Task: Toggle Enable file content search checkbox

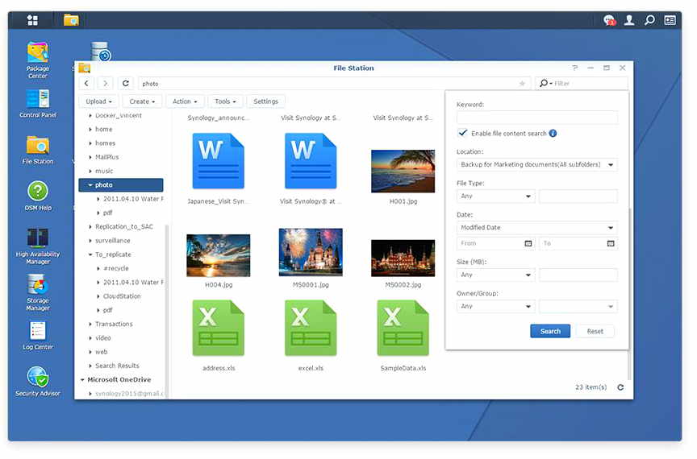Action: (x=462, y=133)
